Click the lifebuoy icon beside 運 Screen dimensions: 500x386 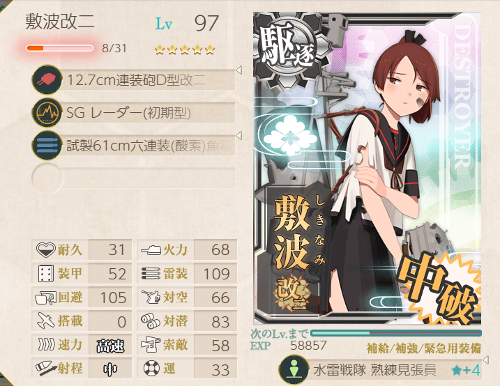[151, 369]
